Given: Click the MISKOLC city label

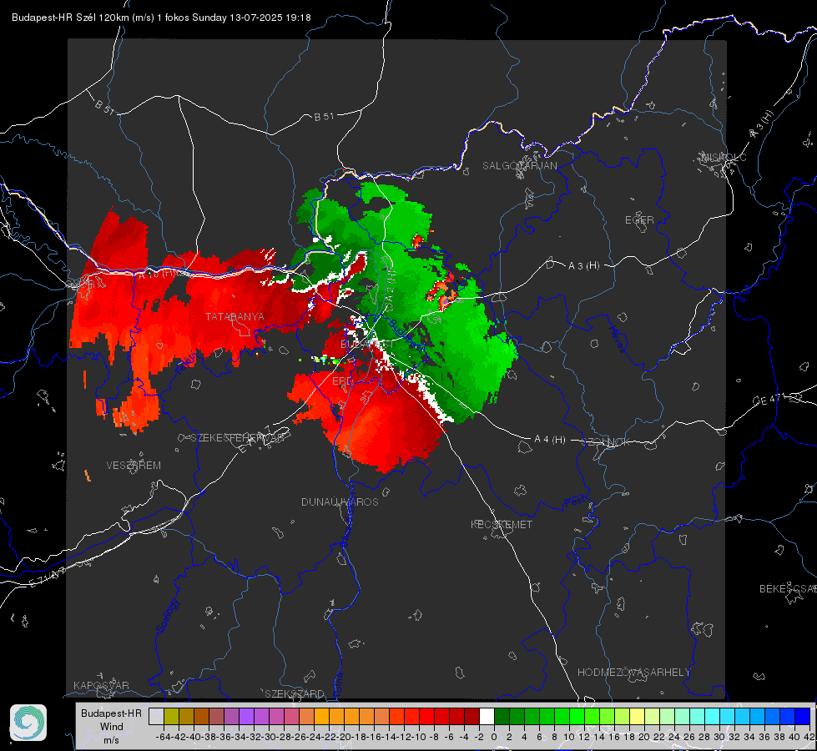Looking at the screenshot, I should tap(724, 157).
